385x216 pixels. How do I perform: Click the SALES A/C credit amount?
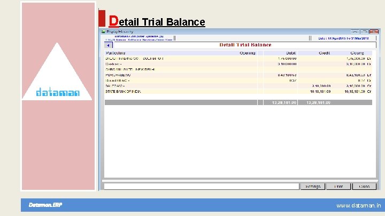point(321,86)
